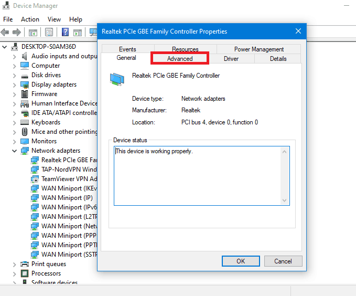Expand the Print queues node

[15, 265]
